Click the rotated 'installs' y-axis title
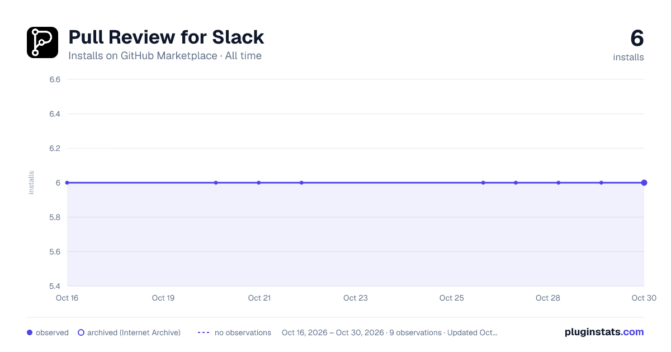The width and height of the screenshot is (671, 352). 31,183
